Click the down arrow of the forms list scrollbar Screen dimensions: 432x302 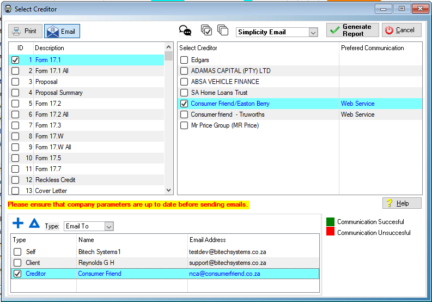[168, 190]
